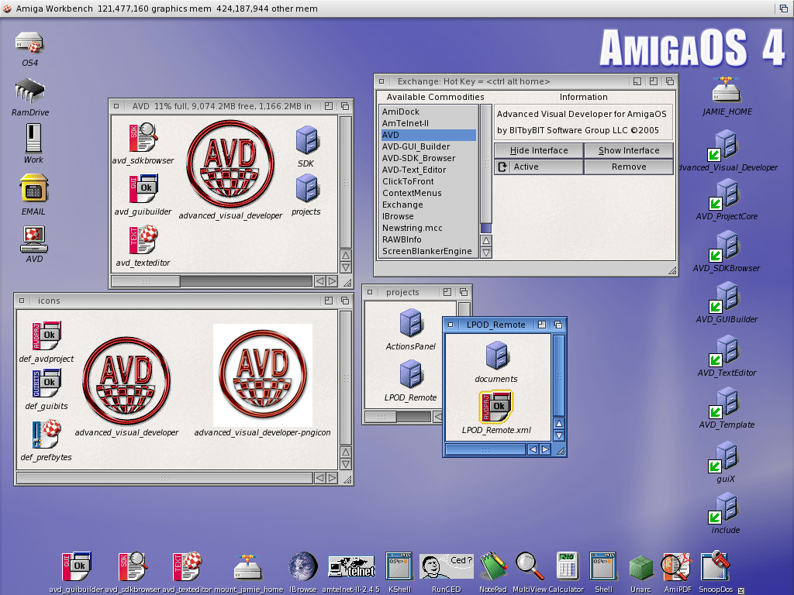Open AVD_ProjectCore desktop shortcut
Viewport: 794px width, 595px height.
(724, 194)
